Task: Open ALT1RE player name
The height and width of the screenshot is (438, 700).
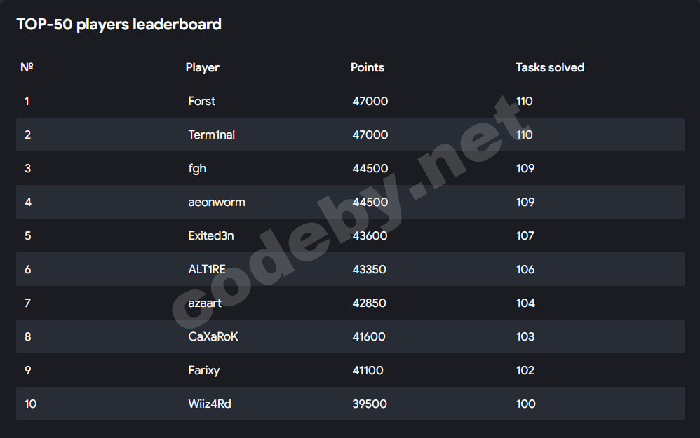Action: click(208, 269)
